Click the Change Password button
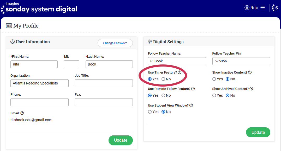Screen dimensions: 281x151 (x=115, y=43)
